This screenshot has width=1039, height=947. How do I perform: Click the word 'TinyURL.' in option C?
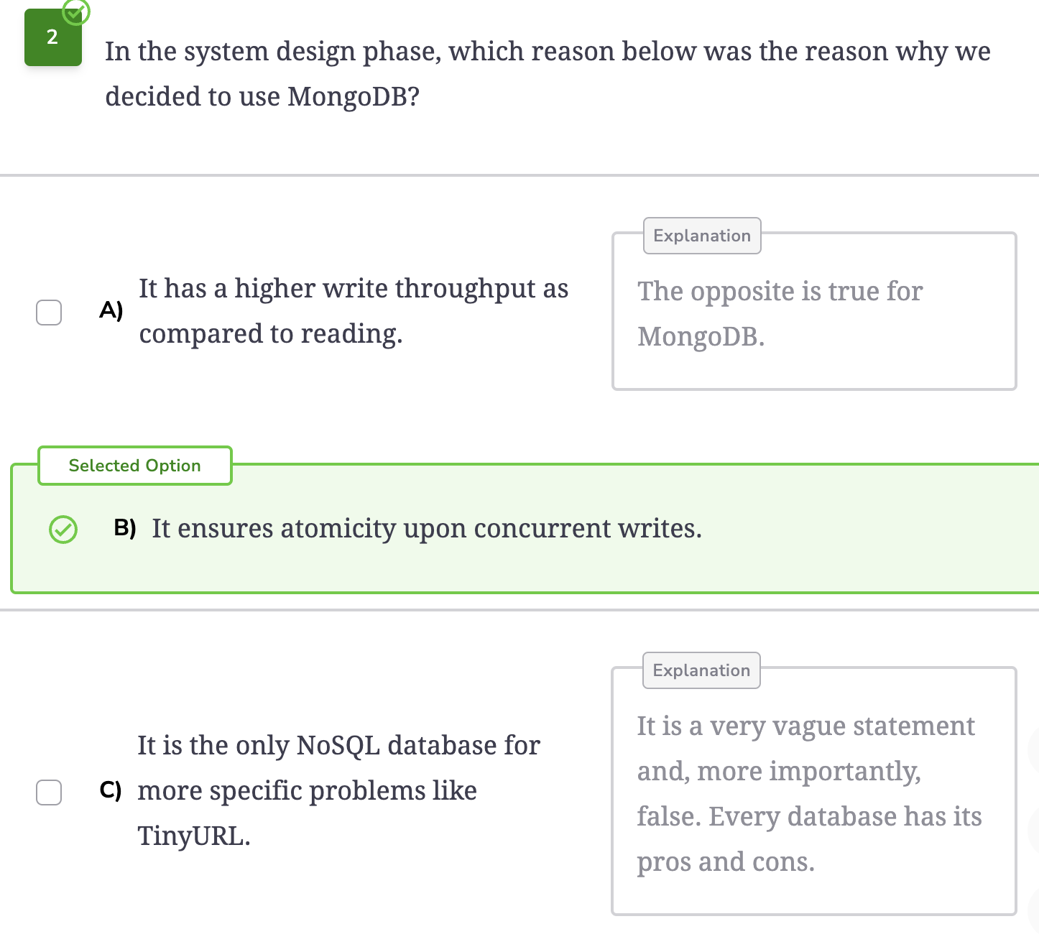tap(194, 836)
